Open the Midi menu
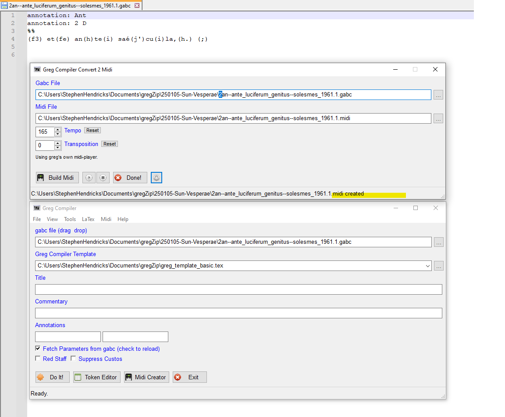This screenshot has width=505, height=417. [106, 219]
